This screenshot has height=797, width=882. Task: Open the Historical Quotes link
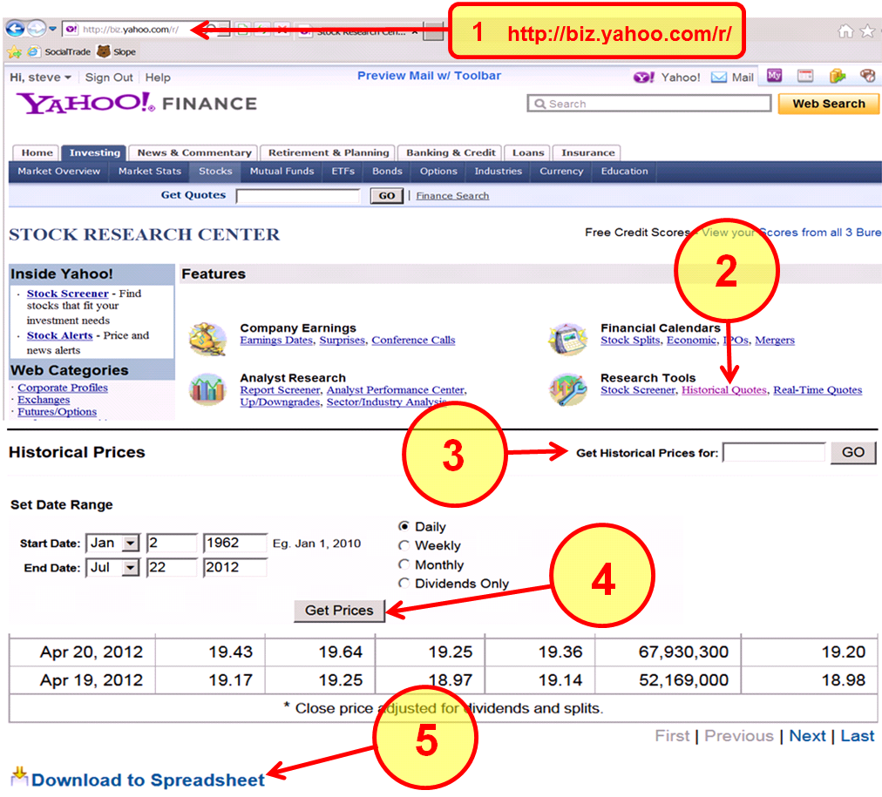(724, 390)
